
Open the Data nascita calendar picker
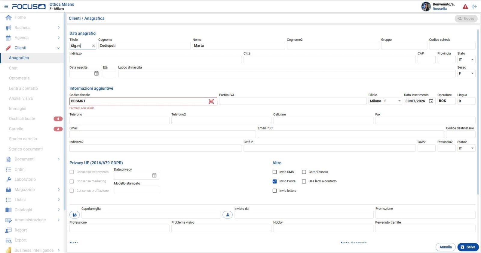[x=97, y=73]
